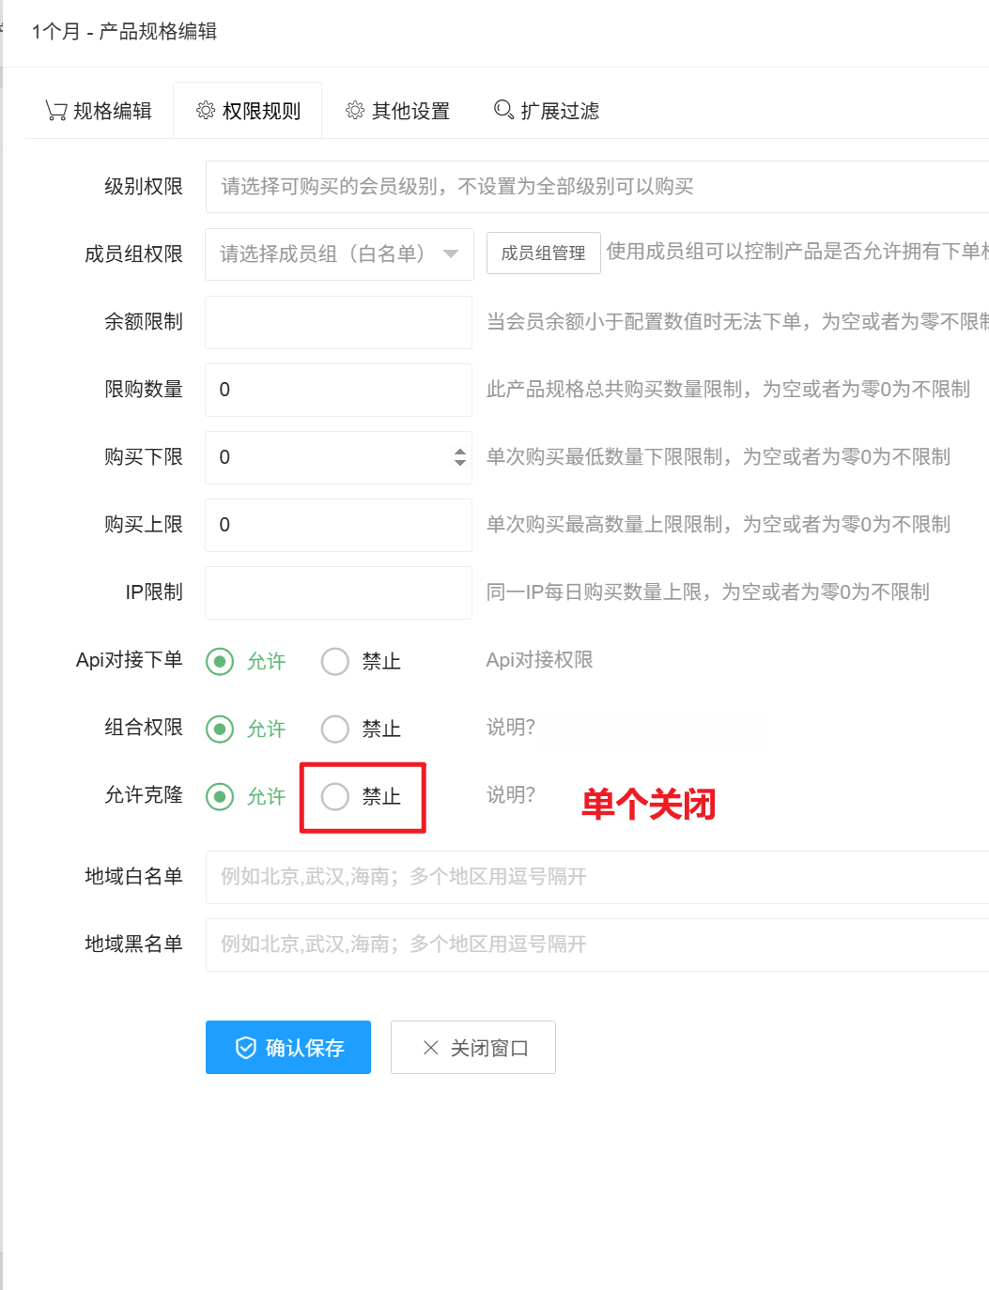
Task: Click the shield check icon in 确认保存
Action: click(245, 1048)
